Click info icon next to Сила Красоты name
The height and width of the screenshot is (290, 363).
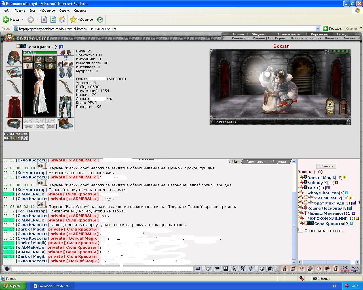(62, 47)
